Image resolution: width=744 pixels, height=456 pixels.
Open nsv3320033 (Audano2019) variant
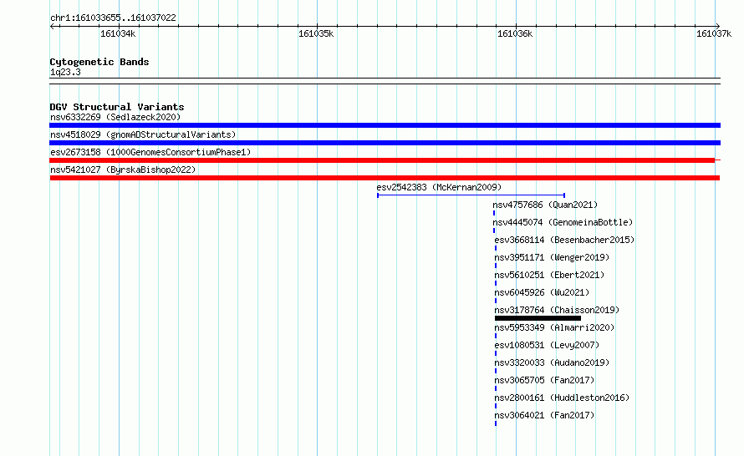pyautogui.click(x=552, y=362)
